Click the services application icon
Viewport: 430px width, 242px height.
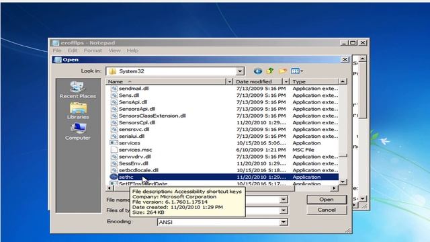(114, 143)
